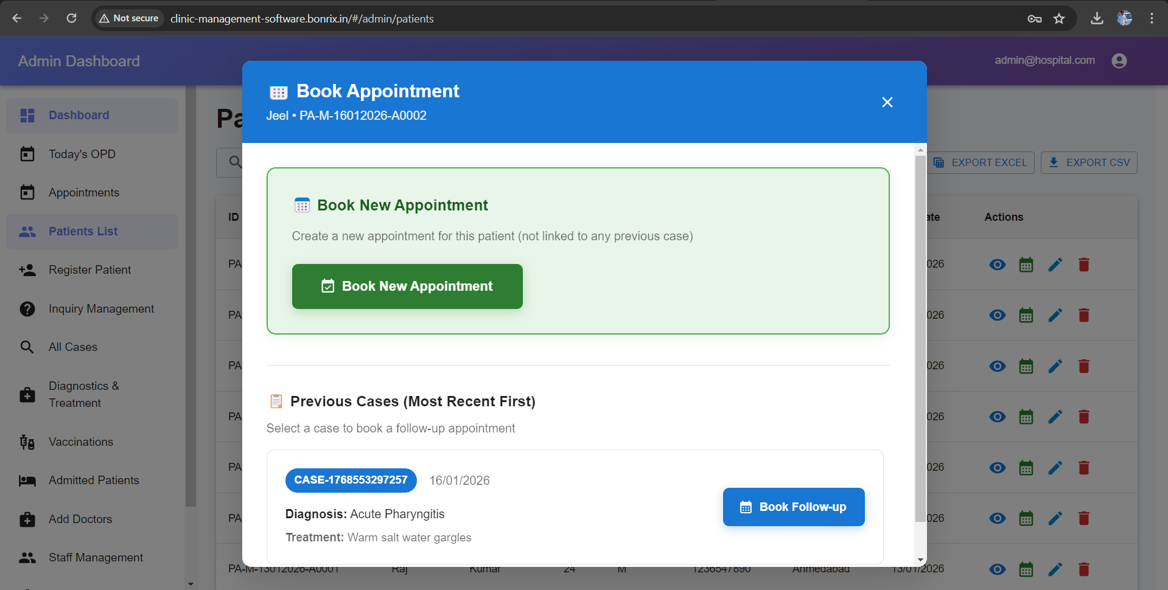1168x590 pixels.
Task: Book follow-up for Acute Pharyngitis case
Action: tap(793, 507)
